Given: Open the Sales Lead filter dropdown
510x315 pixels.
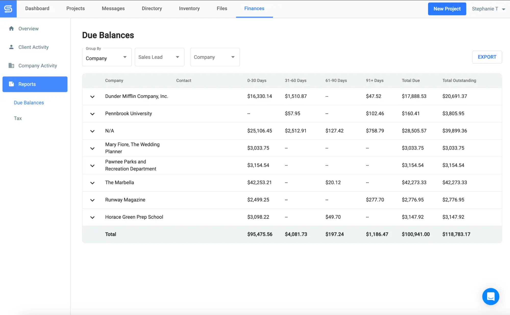Looking at the screenshot, I should [x=159, y=57].
